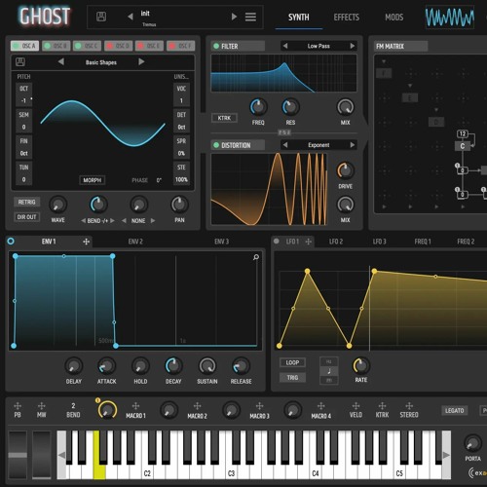The image size is (487, 487).
Task: Click the KTRK filter button
Action: tap(224, 118)
